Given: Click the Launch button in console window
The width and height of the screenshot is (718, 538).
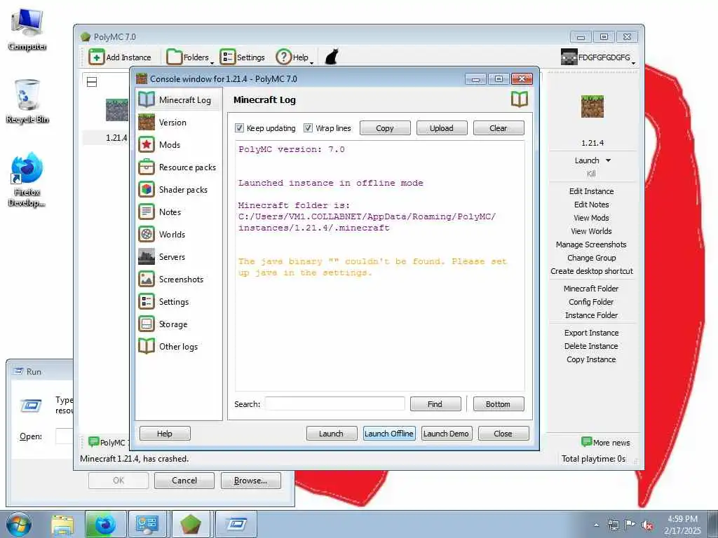Looking at the screenshot, I should (331, 433).
